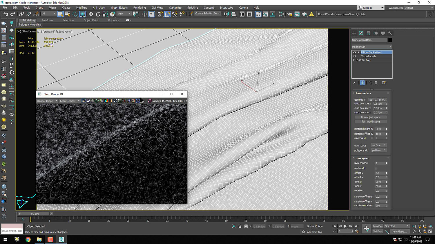Open polygons ids pattern dropdown

click(x=379, y=150)
